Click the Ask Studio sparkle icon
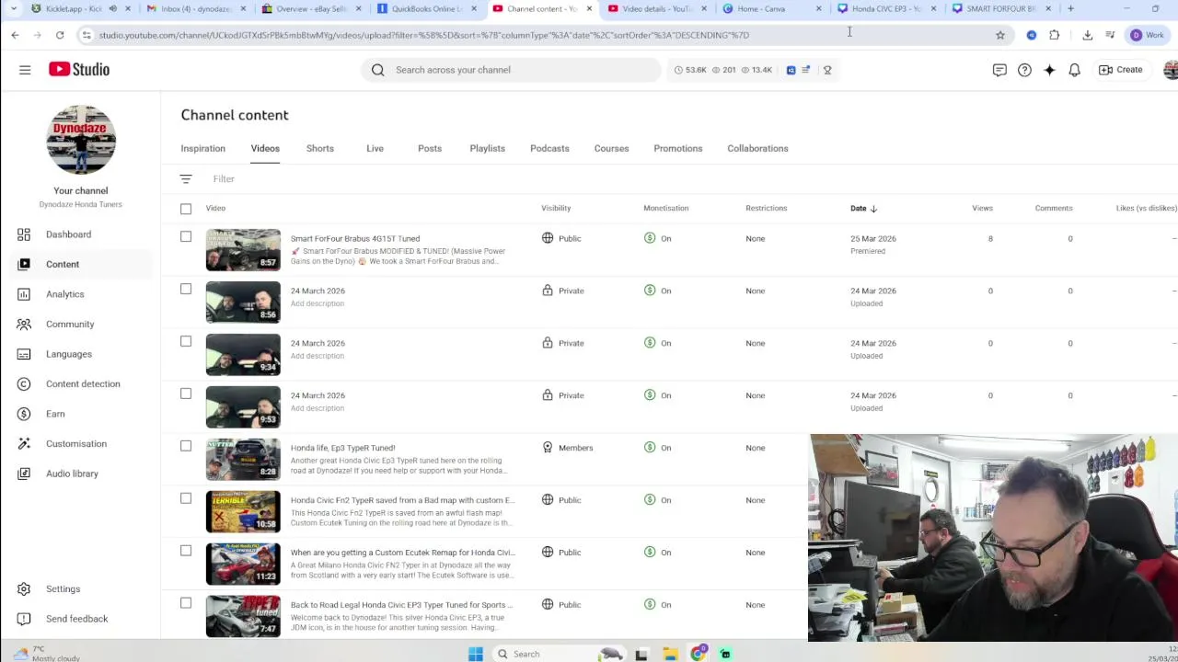Screen dimensions: 1178x662 tap(1049, 70)
